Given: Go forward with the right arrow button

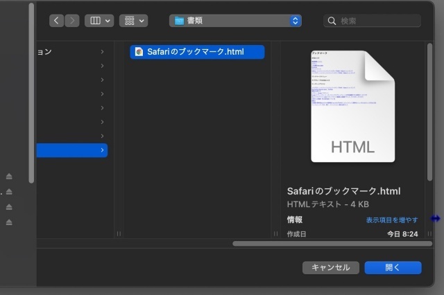Looking at the screenshot, I should pos(72,21).
